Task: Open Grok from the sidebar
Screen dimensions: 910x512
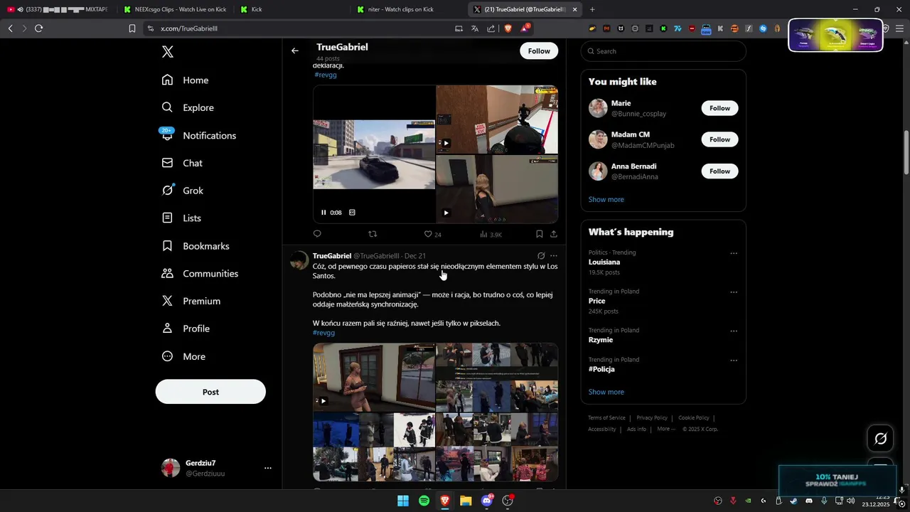Action: point(183,191)
